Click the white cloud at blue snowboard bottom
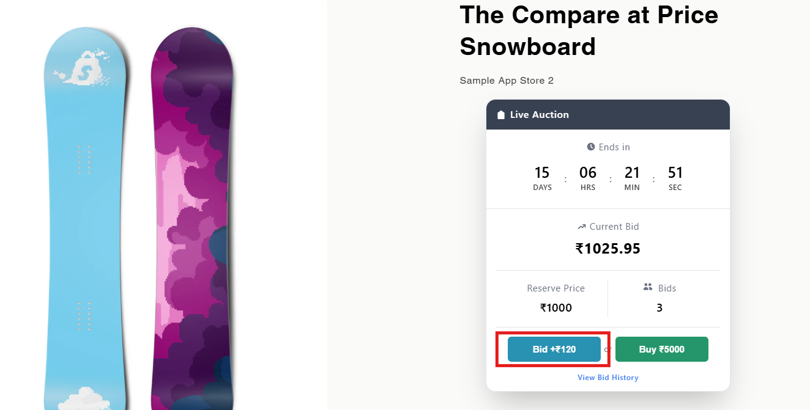 84,398
